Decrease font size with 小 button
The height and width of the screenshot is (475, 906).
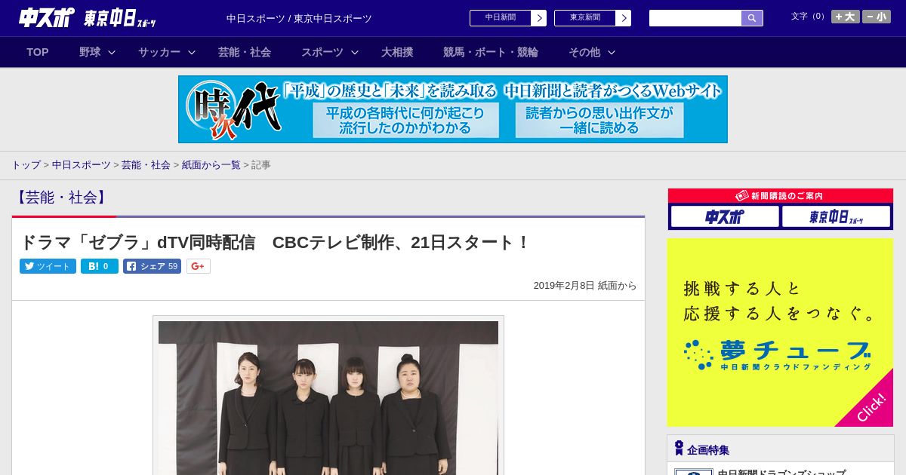877,17
